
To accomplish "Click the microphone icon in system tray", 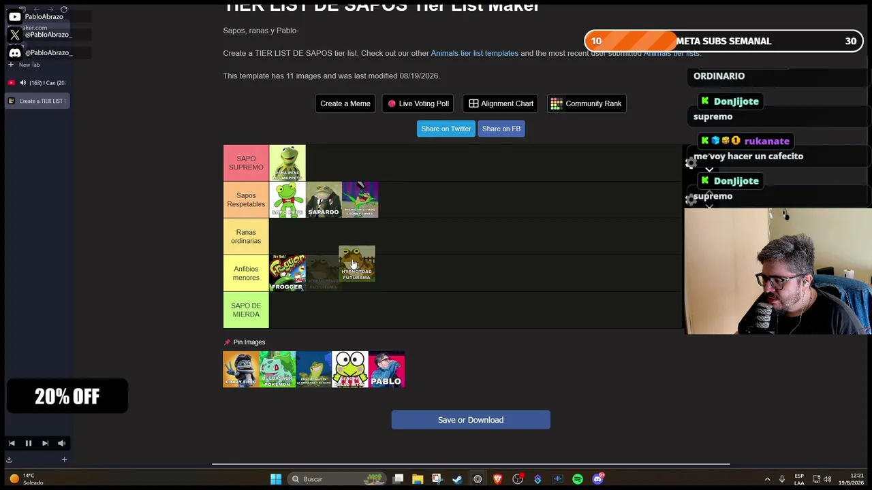I will coord(782,479).
